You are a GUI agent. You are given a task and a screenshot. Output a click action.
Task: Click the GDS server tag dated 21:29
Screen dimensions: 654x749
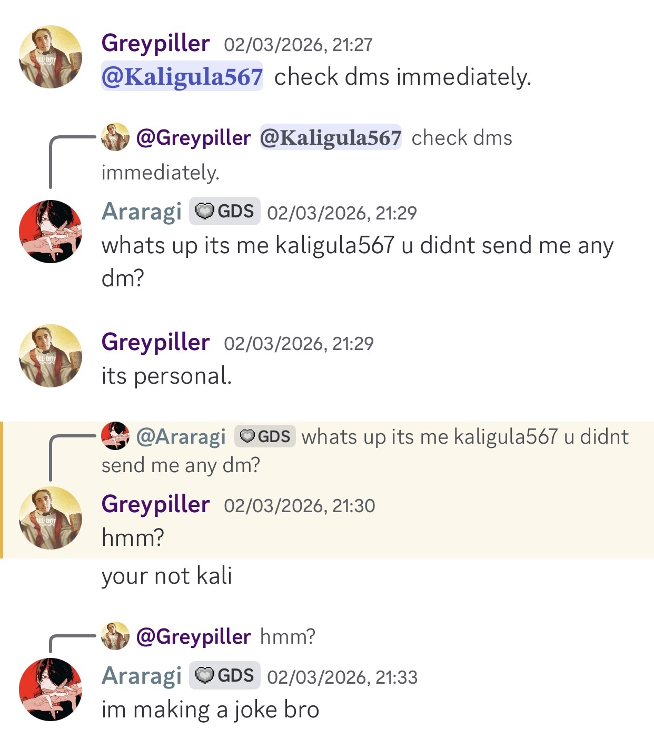pos(225,212)
